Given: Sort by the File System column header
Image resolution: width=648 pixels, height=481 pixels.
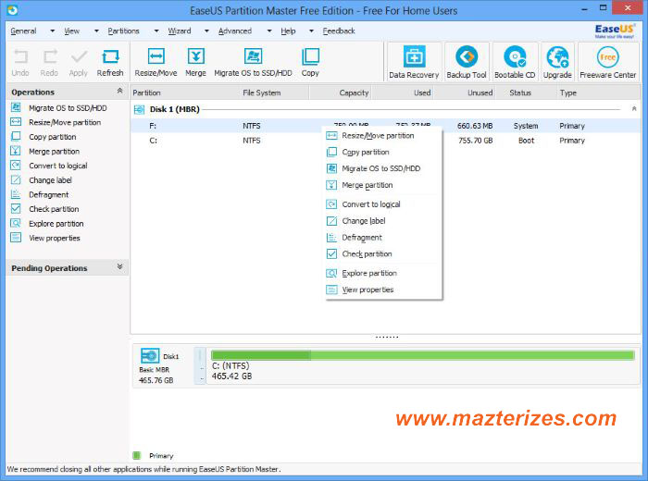Looking at the screenshot, I should (x=274, y=92).
